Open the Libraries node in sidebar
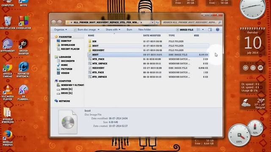271x152 pixels. click(63, 57)
